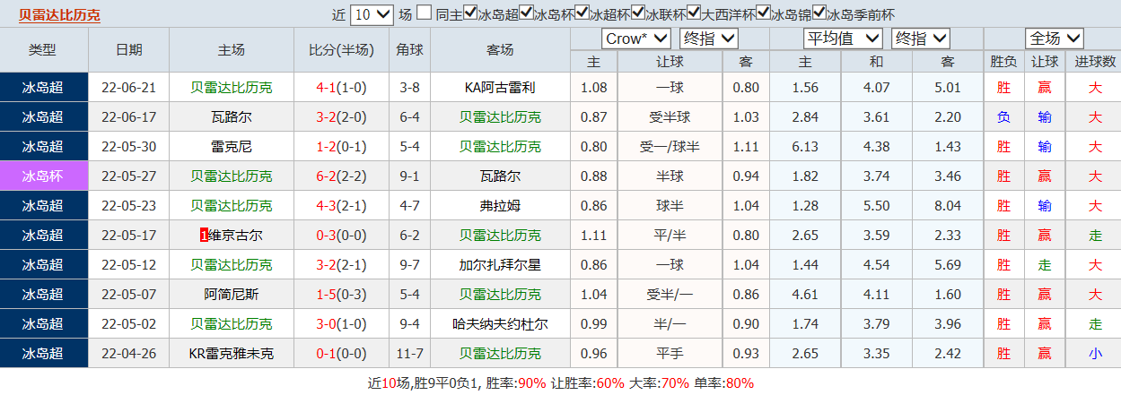1121x395 pixels.
Task: Click the 平手 handicap on 22-04-26
Action: (670, 354)
